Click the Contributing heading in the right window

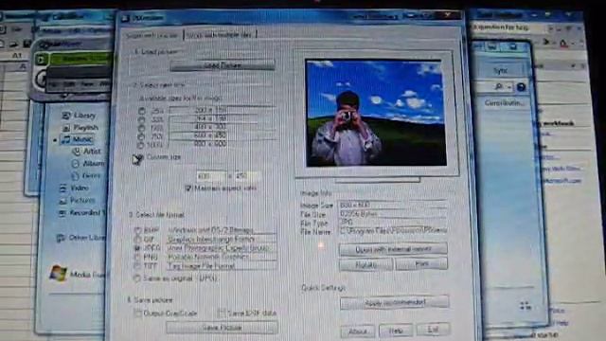pos(504,103)
